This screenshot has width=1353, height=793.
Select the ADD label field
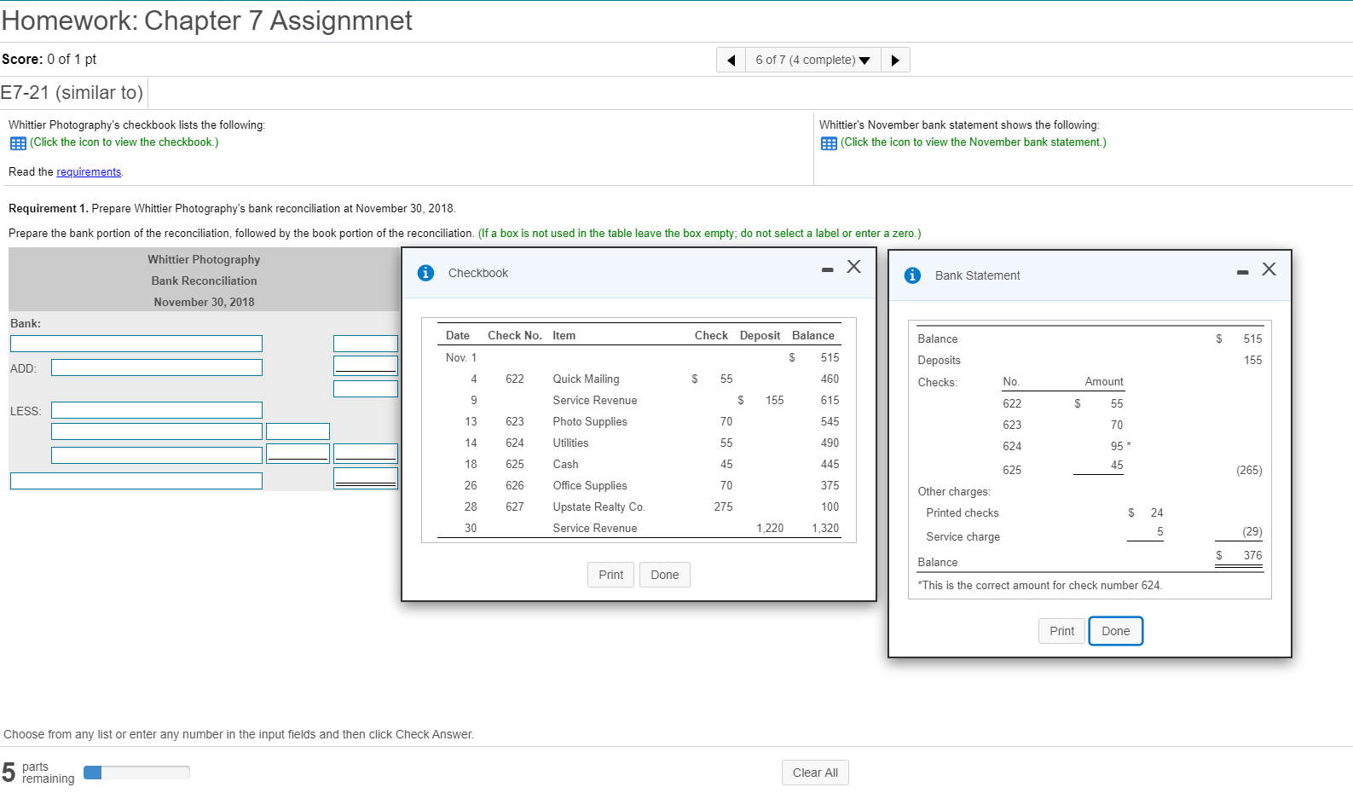[x=157, y=368]
